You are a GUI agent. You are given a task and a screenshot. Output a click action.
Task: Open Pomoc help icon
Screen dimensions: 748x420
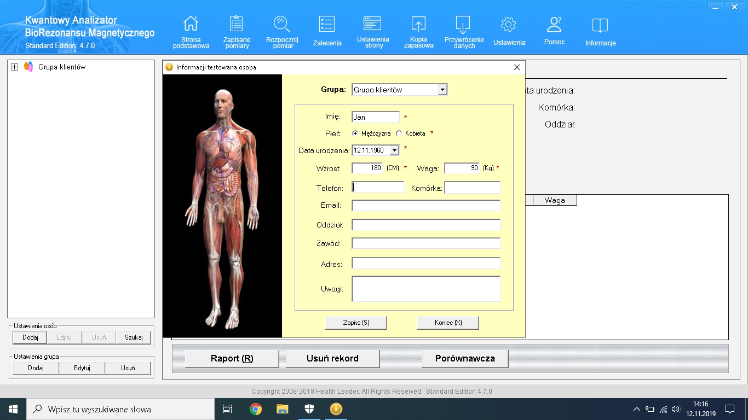[554, 24]
